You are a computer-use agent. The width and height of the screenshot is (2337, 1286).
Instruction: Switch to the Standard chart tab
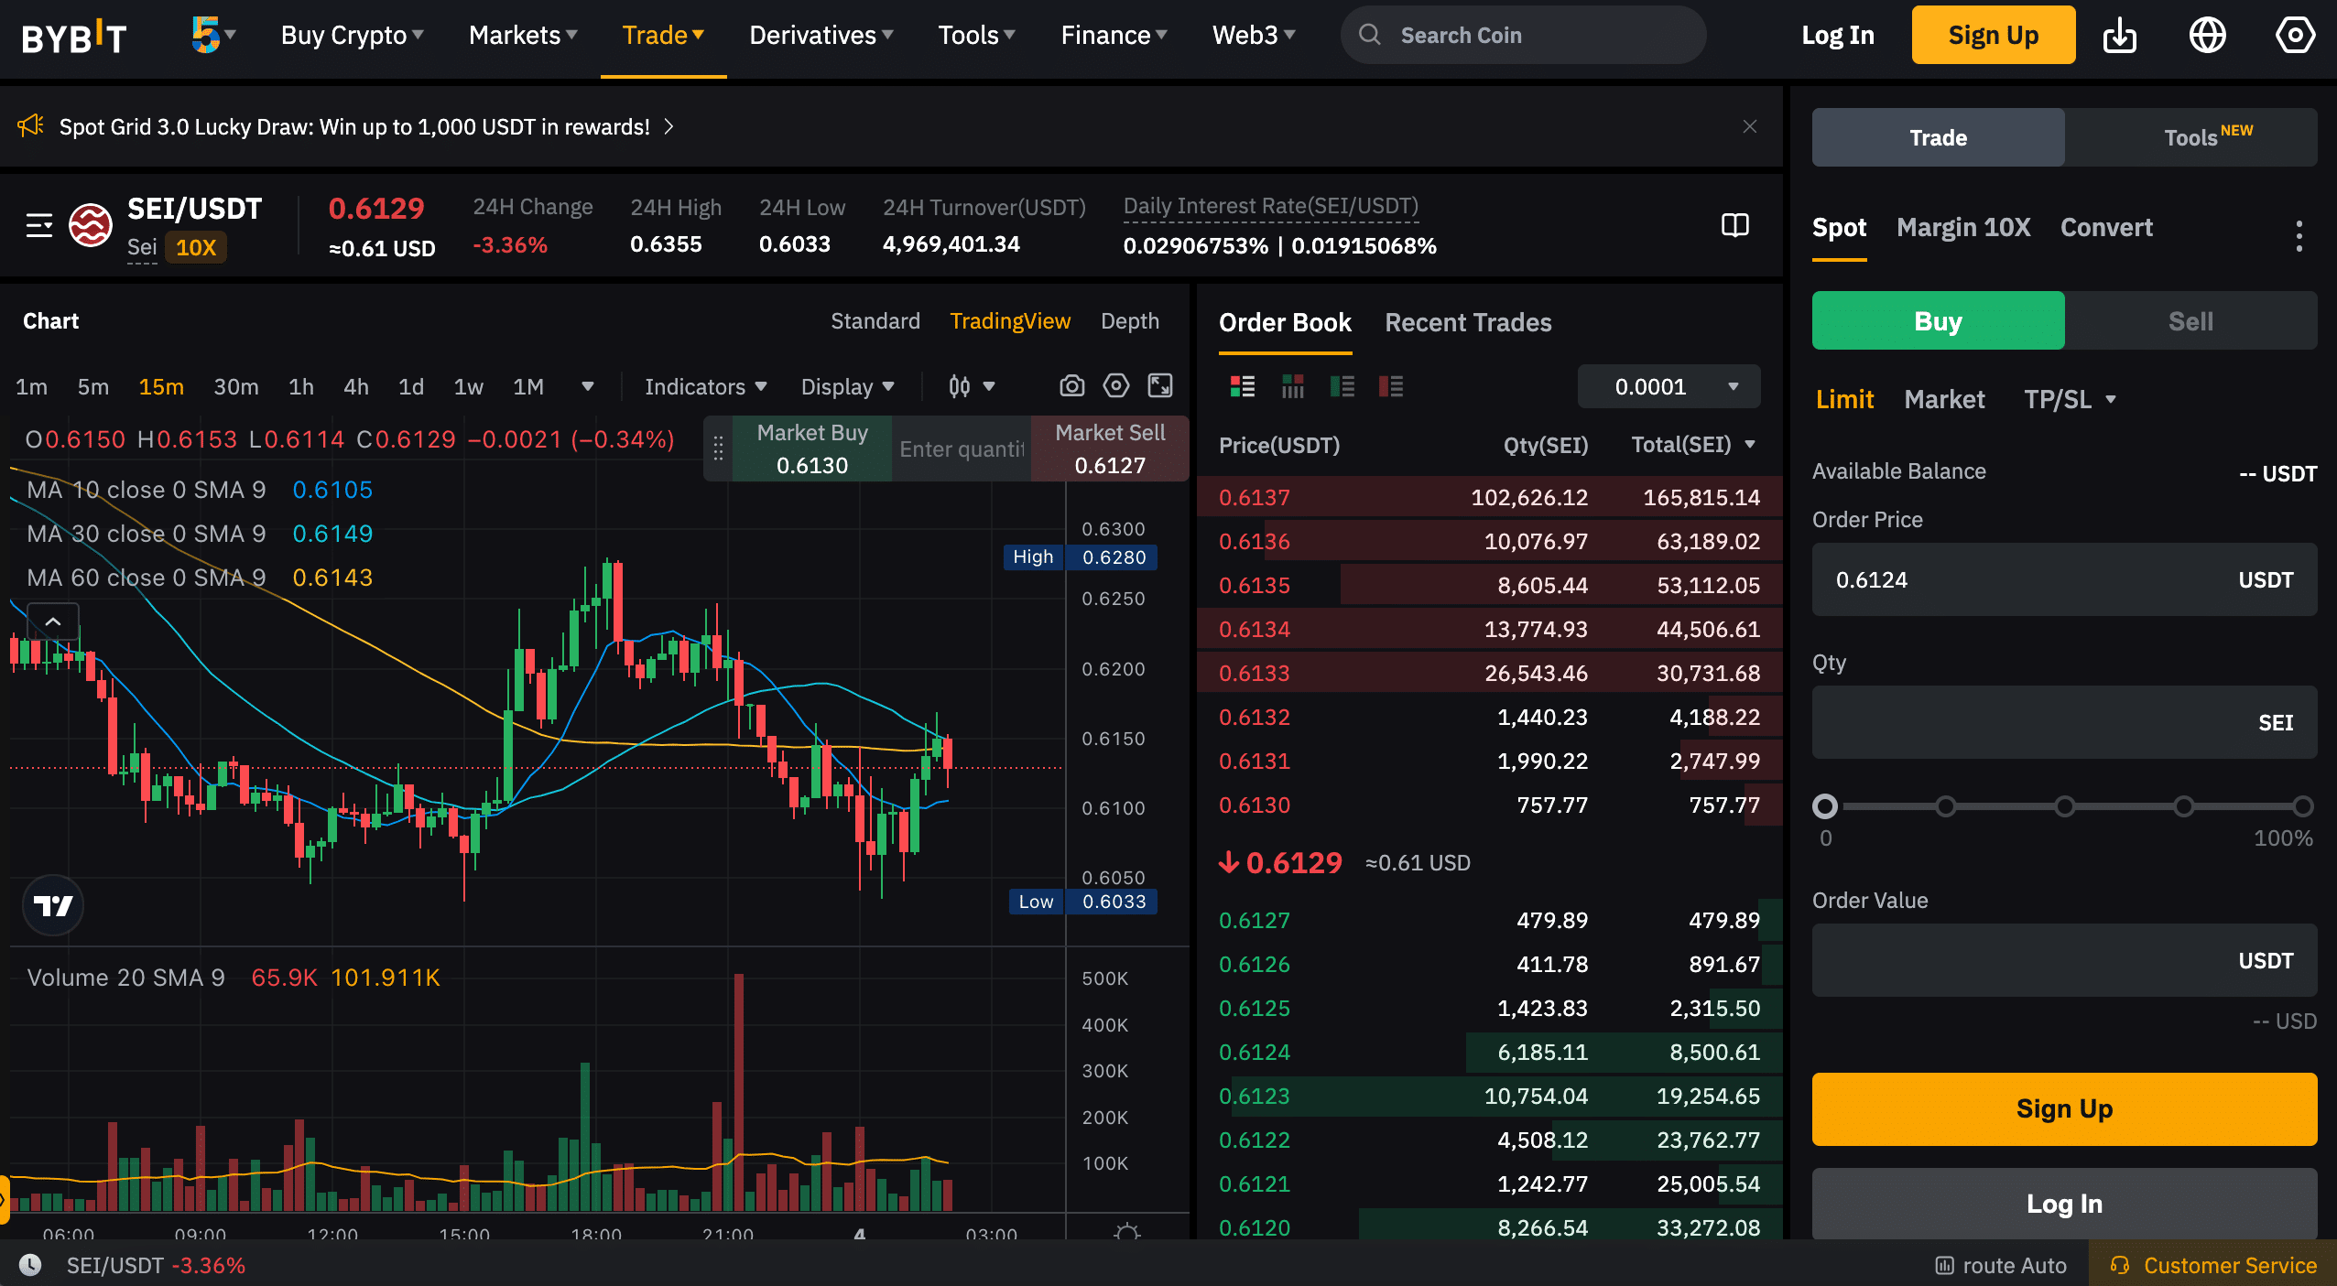click(875, 320)
